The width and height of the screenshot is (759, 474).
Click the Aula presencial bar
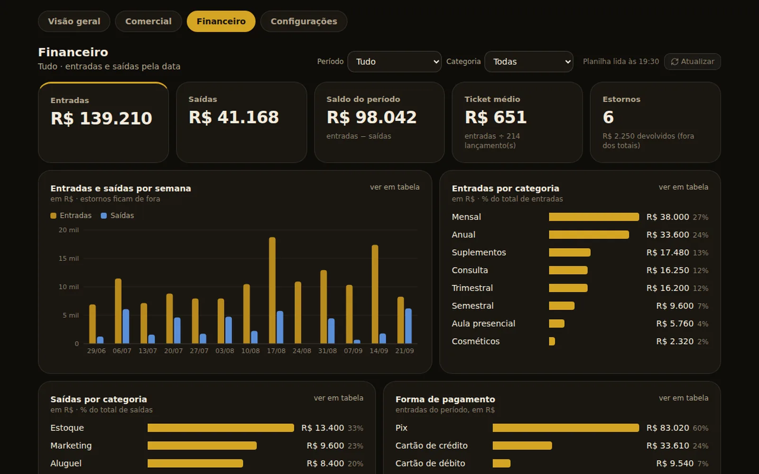pos(556,324)
